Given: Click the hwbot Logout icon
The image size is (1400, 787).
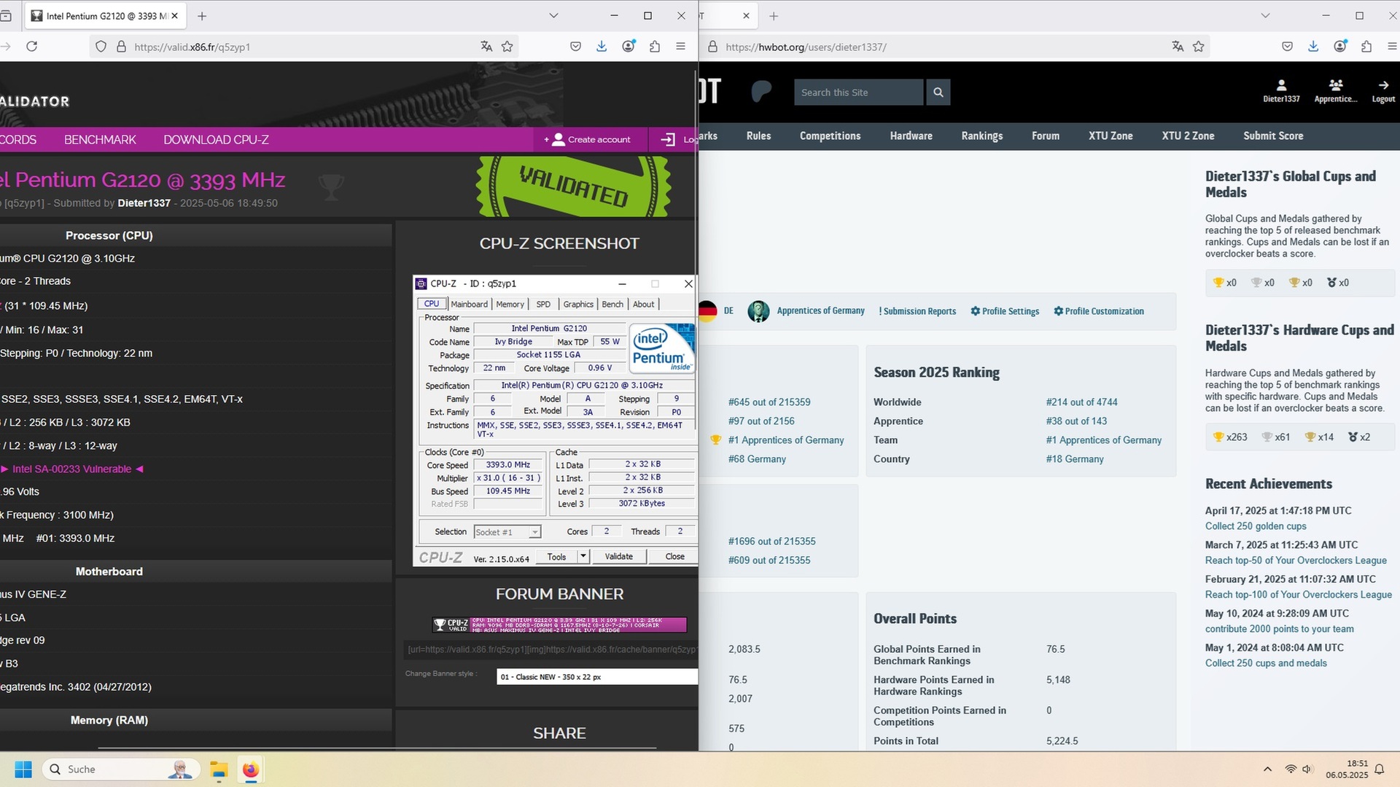Looking at the screenshot, I should pyautogui.click(x=1383, y=91).
